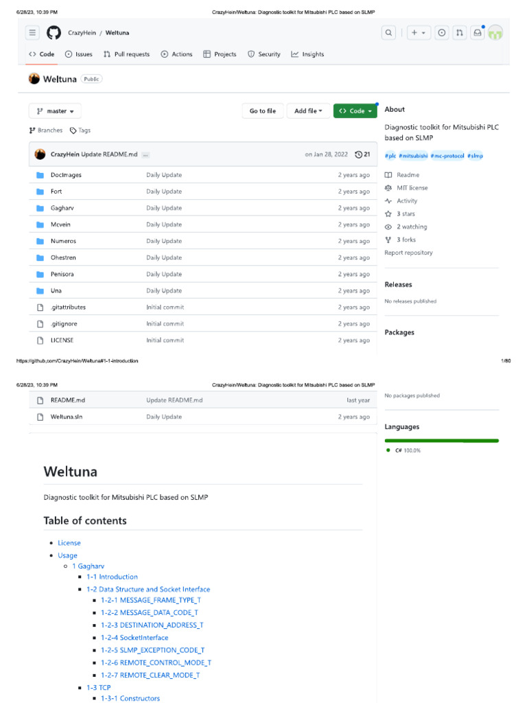Open the DocImages folder
The width and height of the screenshot is (527, 703).
[x=66, y=175]
